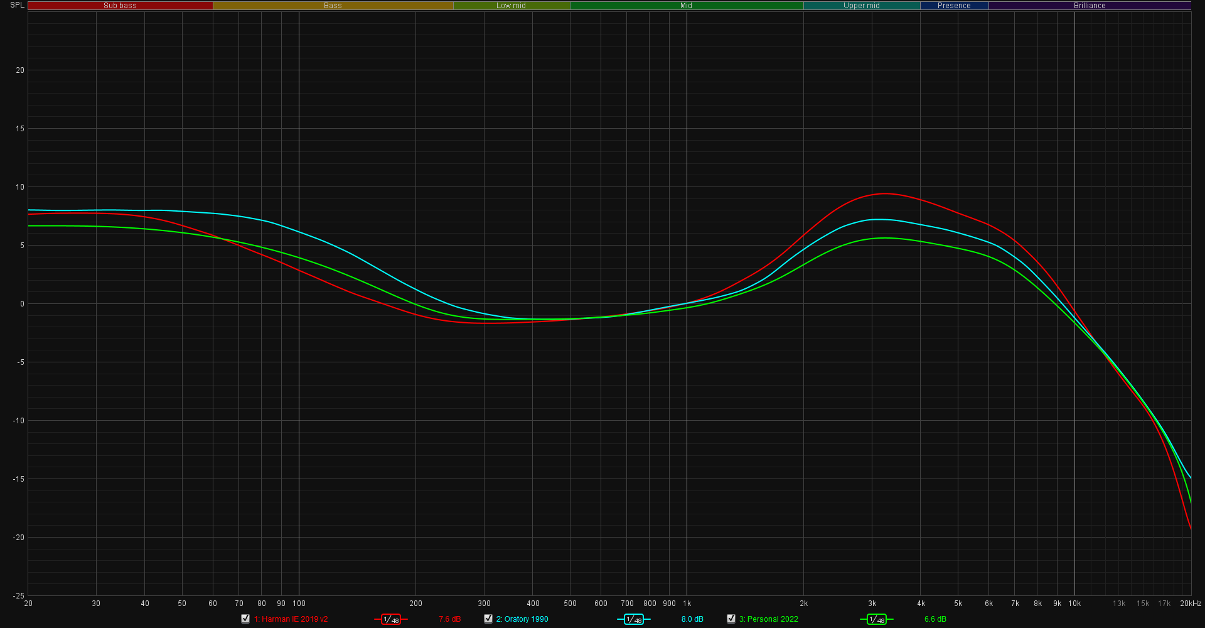Click the cyan 1/48 smoothing icon
The image size is (1205, 628).
pos(634,619)
